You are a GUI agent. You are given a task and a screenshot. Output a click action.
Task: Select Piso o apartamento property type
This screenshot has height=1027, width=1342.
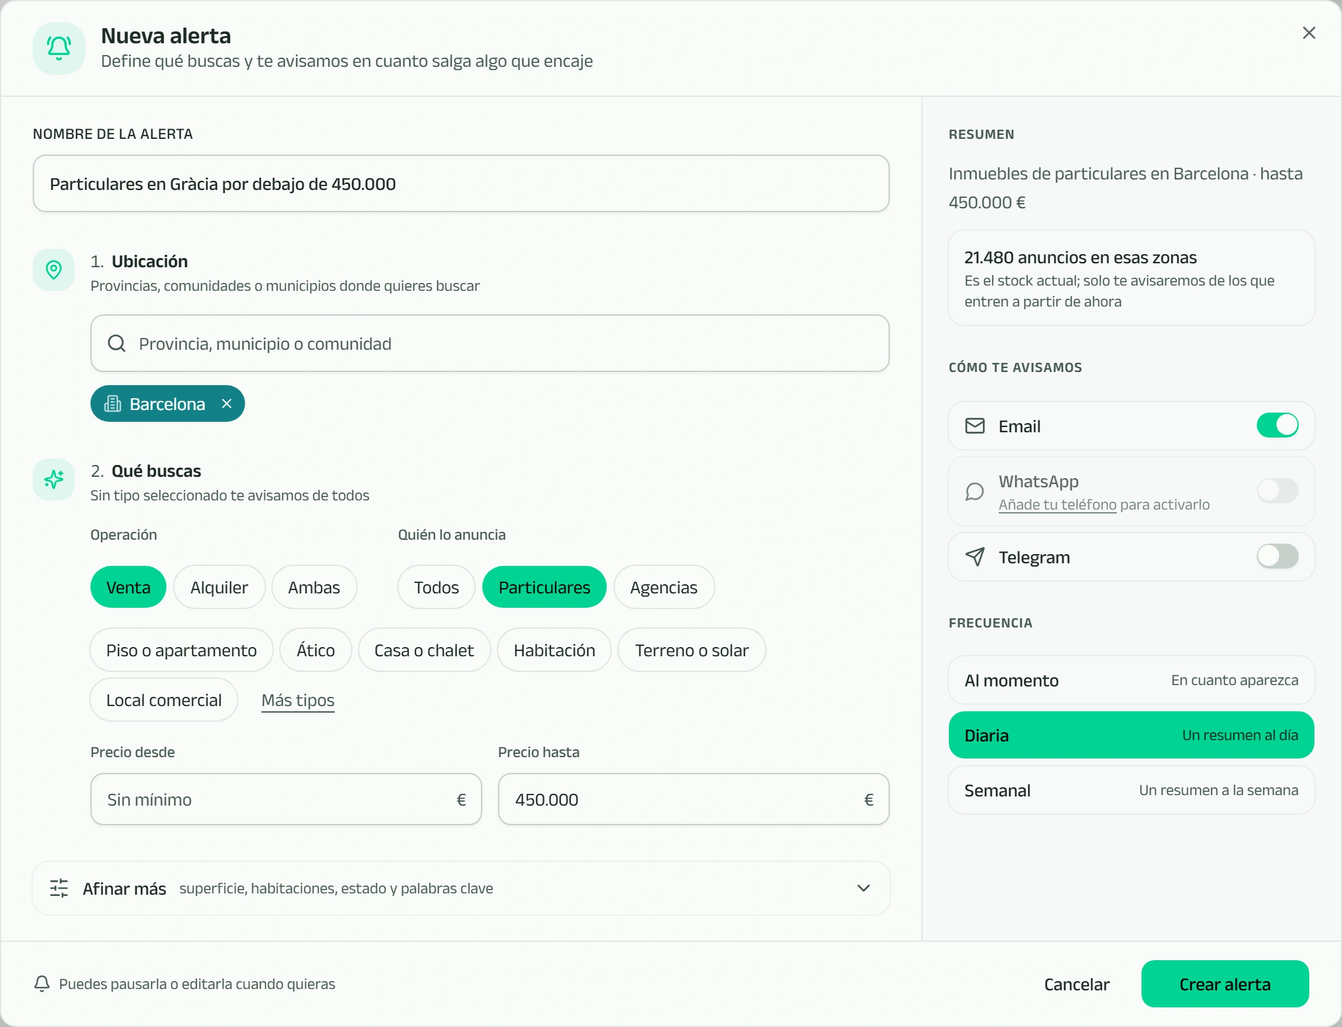point(182,650)
